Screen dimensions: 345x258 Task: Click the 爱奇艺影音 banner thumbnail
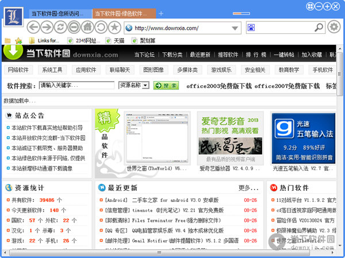click(x=231, y=138)
